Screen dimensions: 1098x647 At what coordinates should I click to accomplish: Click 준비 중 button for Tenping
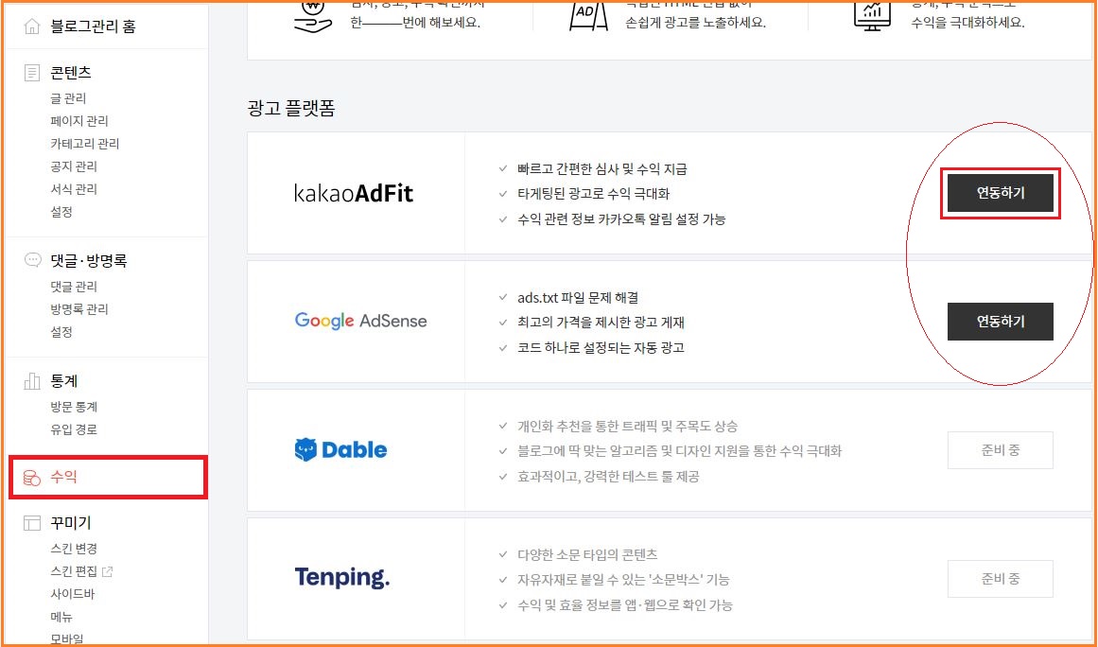pos(1000,578)
